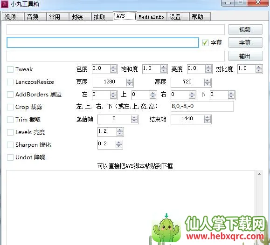This screenshot has width=270, height=245.
Task: Decrease the 高度 value
Action: [208, 84]
